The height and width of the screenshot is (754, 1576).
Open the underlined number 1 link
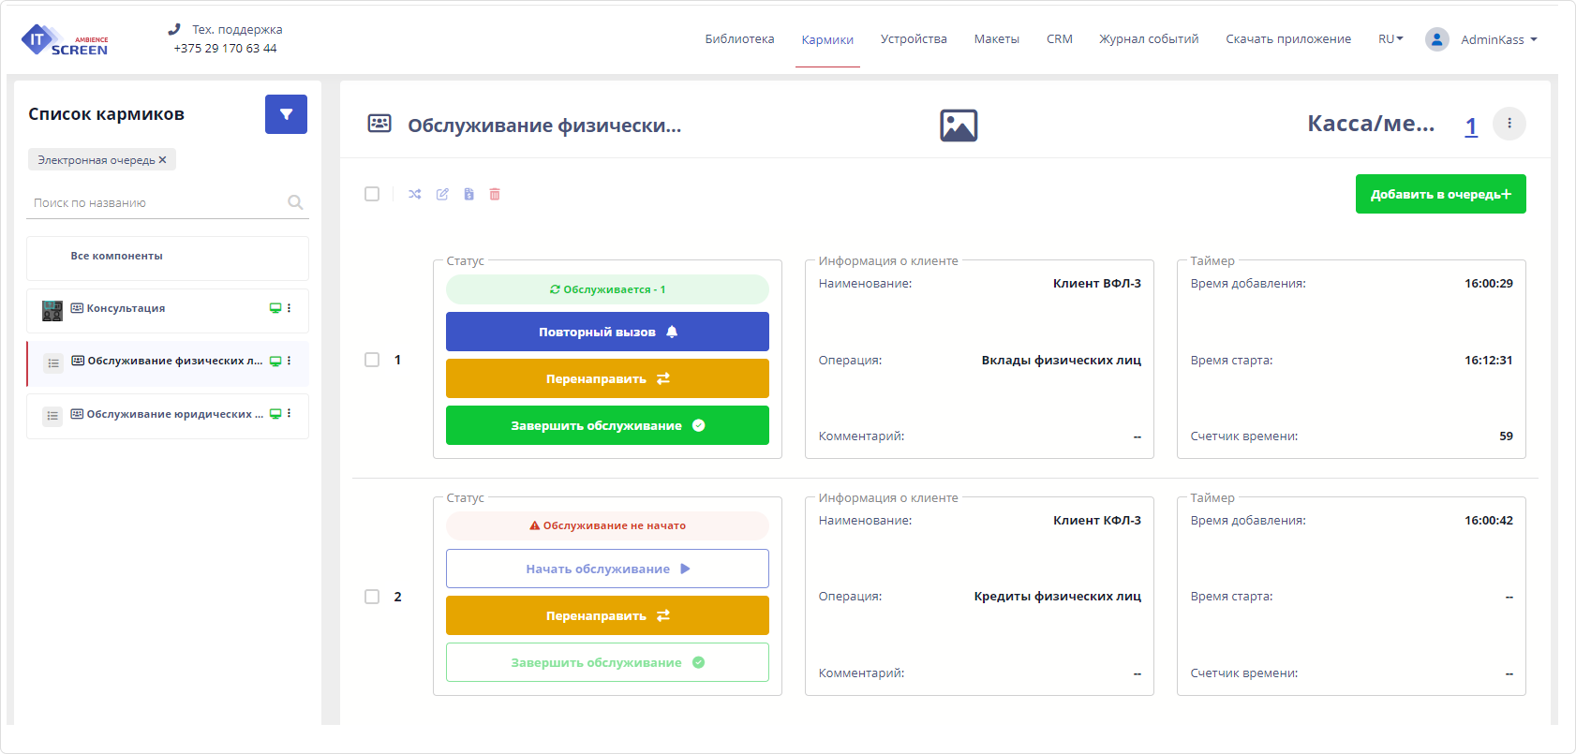point(1471,126)
